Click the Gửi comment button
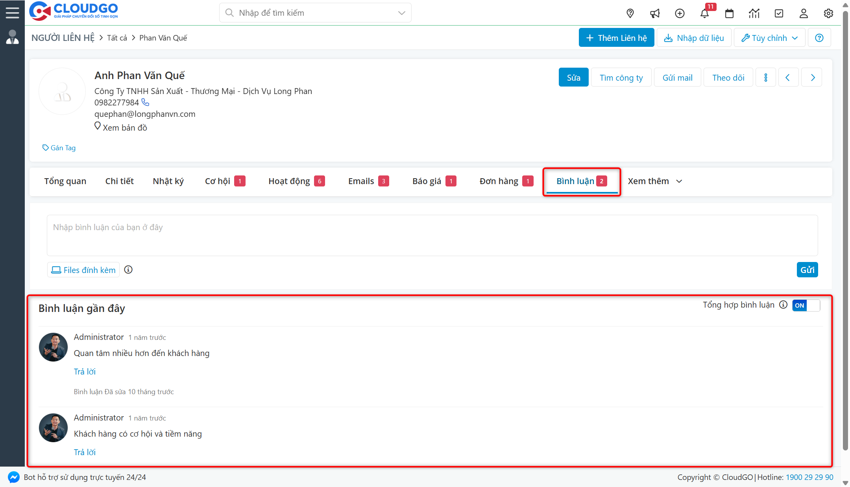The height and width of the screenshot is (487, 850). tap(807, 270)
